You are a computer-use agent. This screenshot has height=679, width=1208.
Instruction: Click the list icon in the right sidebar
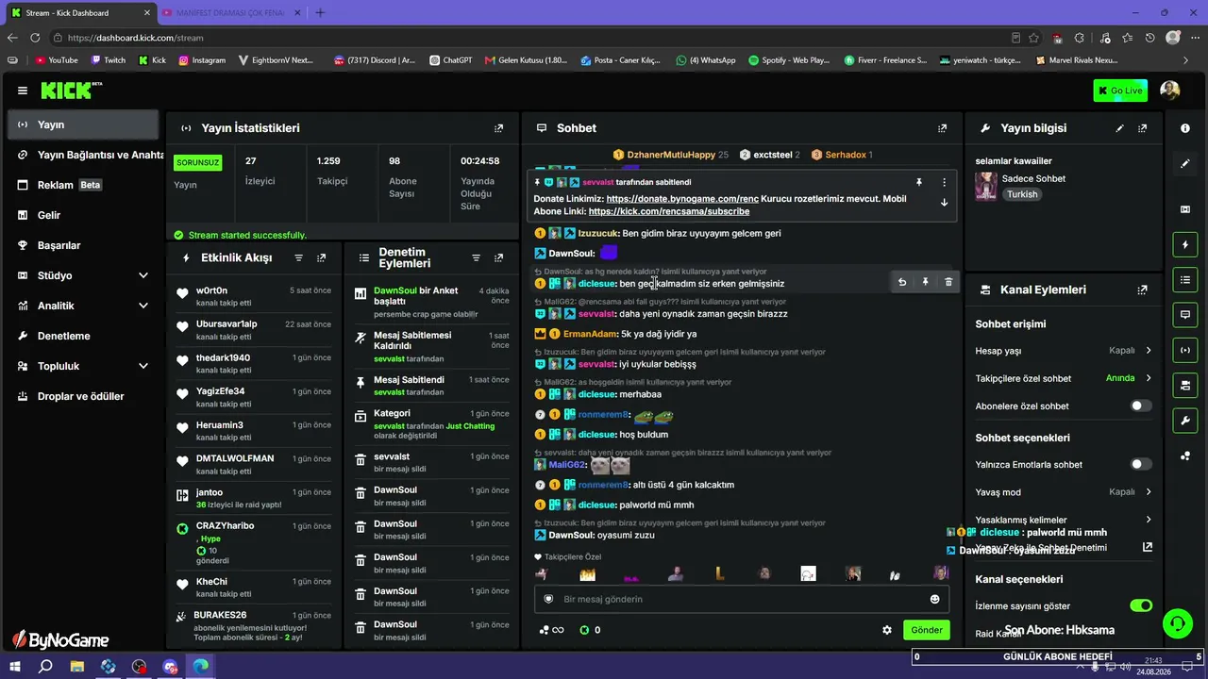coord(1185,279)
